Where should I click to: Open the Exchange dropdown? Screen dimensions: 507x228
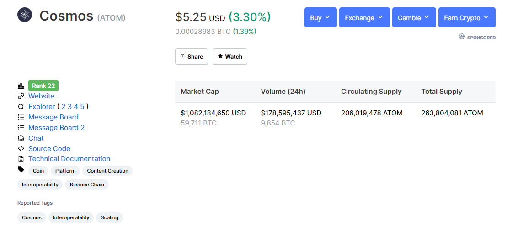pos(364,17)
